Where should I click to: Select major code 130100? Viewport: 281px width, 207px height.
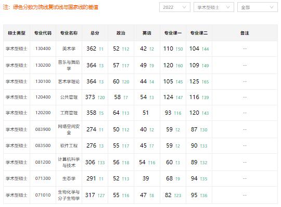click(x=43, y=81)
